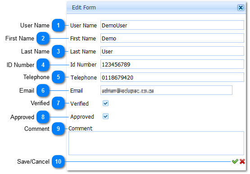Click the First Name field containing Demo
Image resolution: width=250 pixels, height=174 pixels.
tap(172, 38)
